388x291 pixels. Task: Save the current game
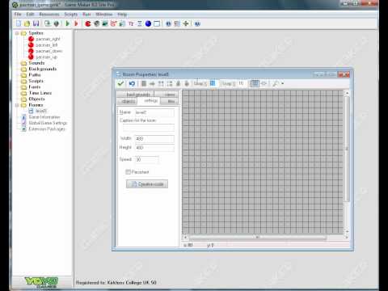[36, 23]
